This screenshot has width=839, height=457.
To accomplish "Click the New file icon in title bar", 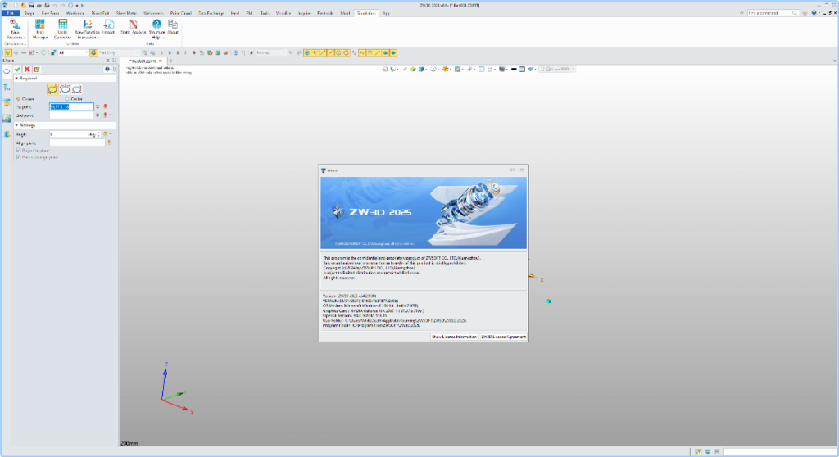I will [x=16, y=6].
